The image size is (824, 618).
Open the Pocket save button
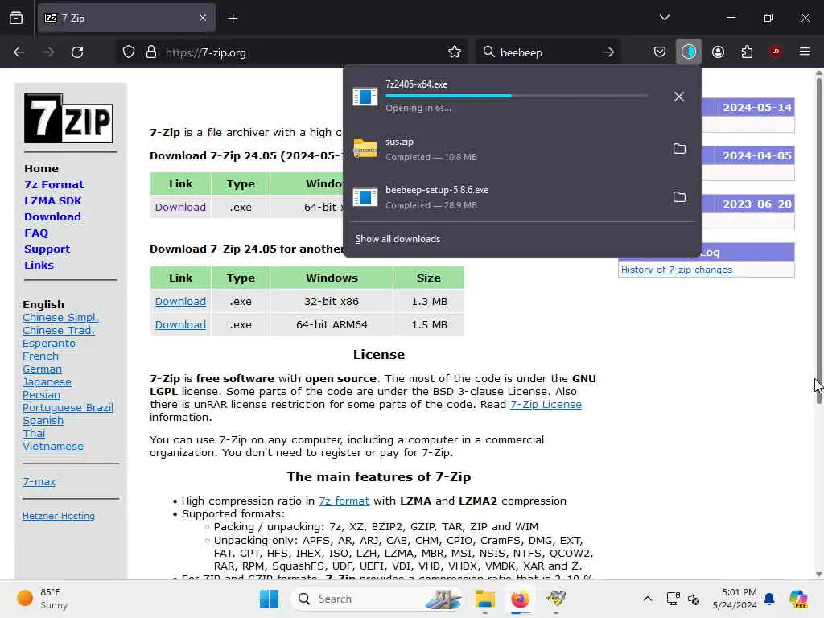tap(660, 51)
